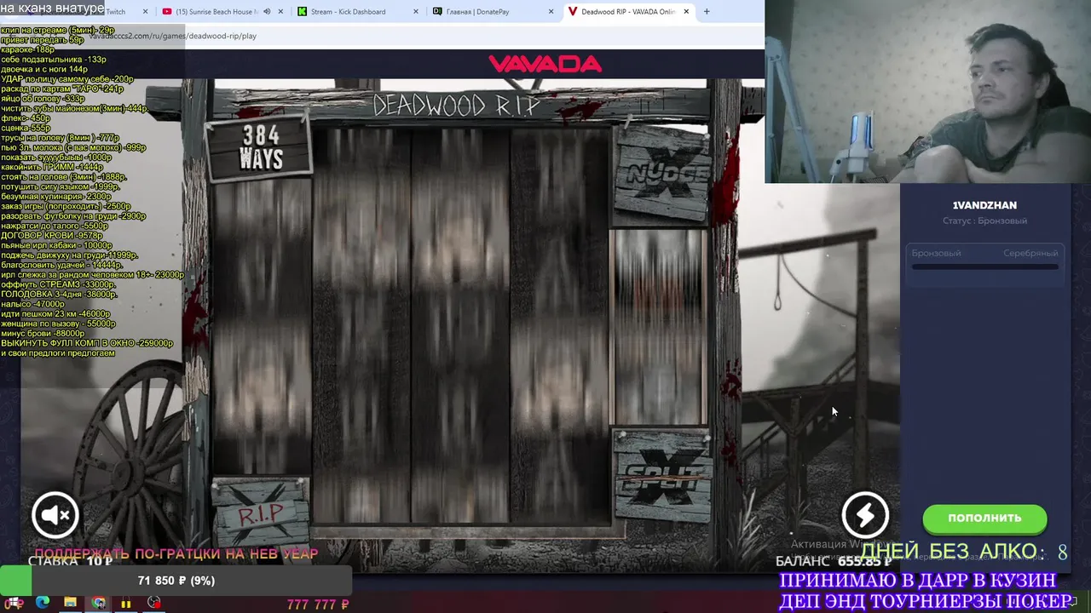Click the Ставка 10 ₽ bet amount

click(71, 561)
